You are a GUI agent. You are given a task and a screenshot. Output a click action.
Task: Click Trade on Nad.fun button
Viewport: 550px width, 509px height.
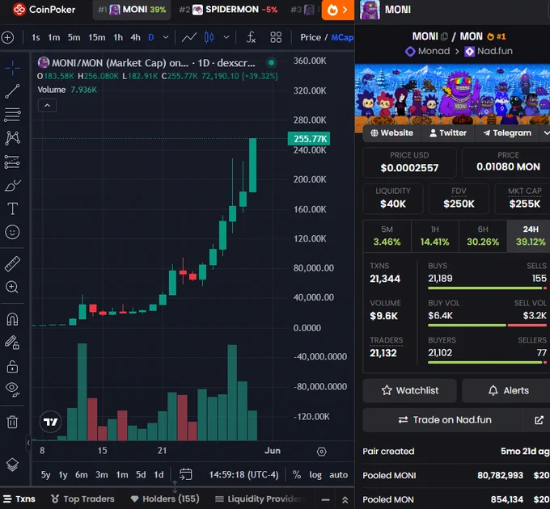[x=444, y=419]
